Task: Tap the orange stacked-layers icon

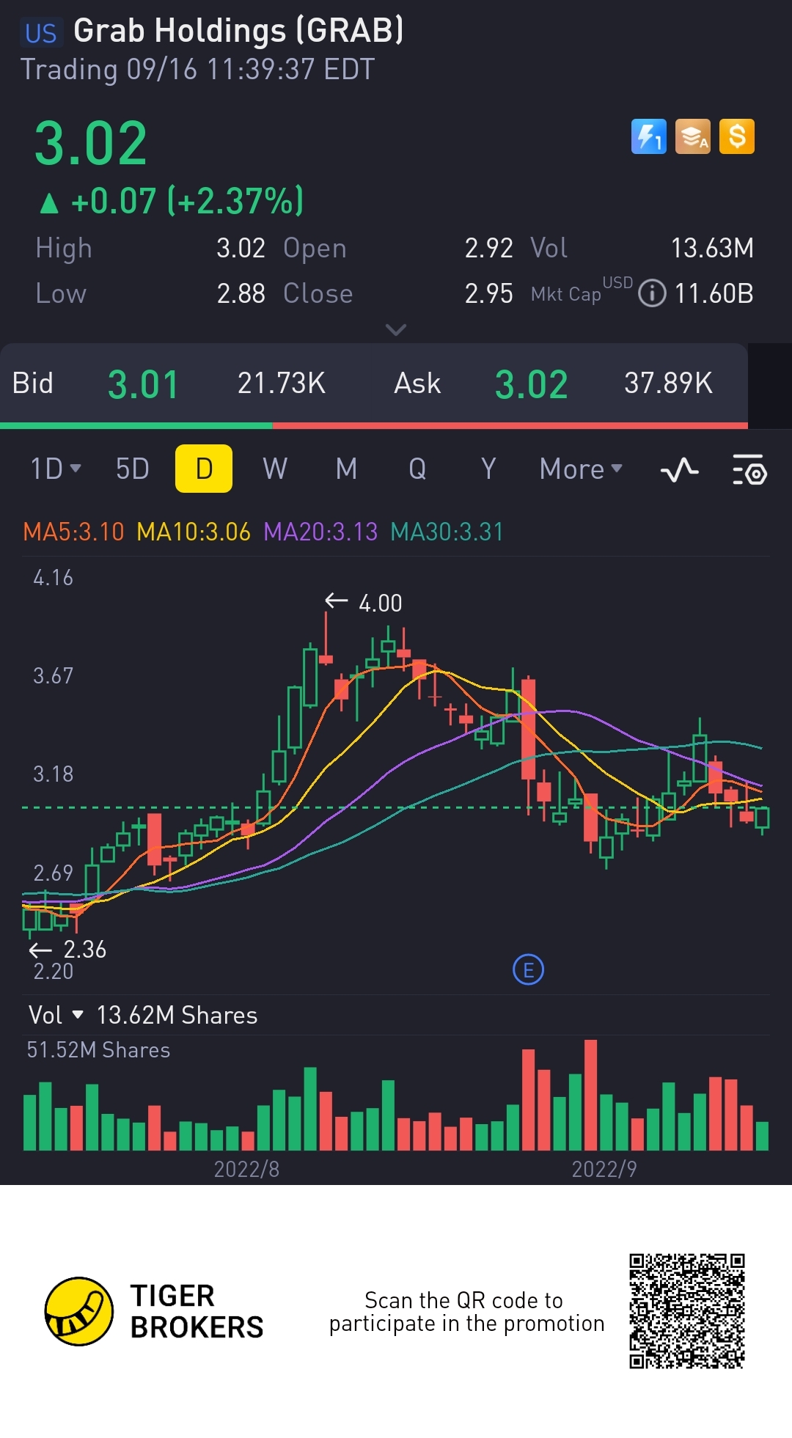Action: (x=693, y=136)
